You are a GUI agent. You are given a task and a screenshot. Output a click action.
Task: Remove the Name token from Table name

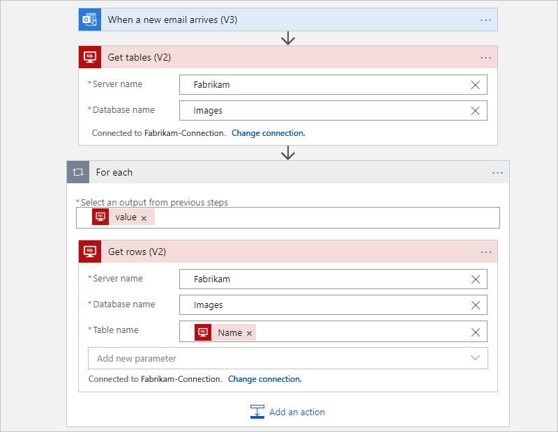(250, 332)
